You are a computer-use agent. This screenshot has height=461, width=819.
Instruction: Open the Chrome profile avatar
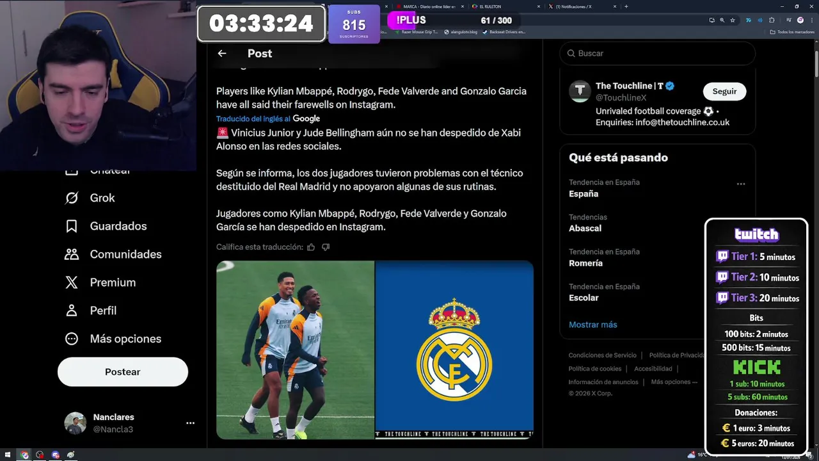pos(800,20)
